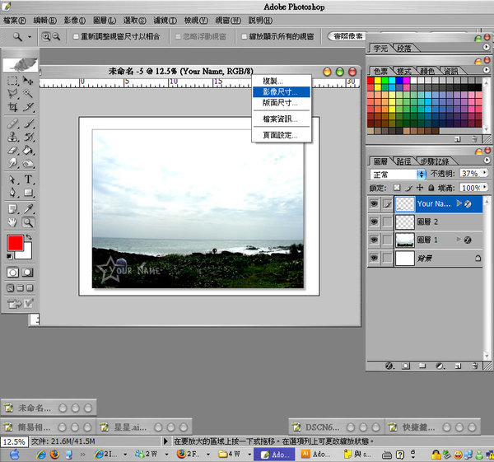Screen dimensions: 494x462
Task: Enable 重新調整視窗尺寸以相合 checkbox
Action: pos(77,37)
